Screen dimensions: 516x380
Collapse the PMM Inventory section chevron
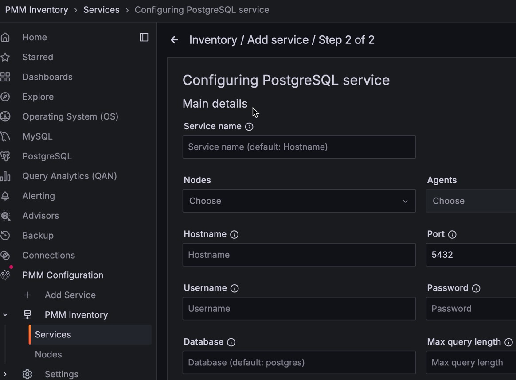(x=5, y=315)
